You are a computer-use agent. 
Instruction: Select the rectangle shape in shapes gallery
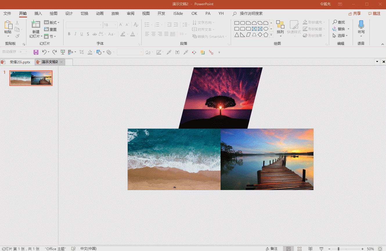(237, 23)
